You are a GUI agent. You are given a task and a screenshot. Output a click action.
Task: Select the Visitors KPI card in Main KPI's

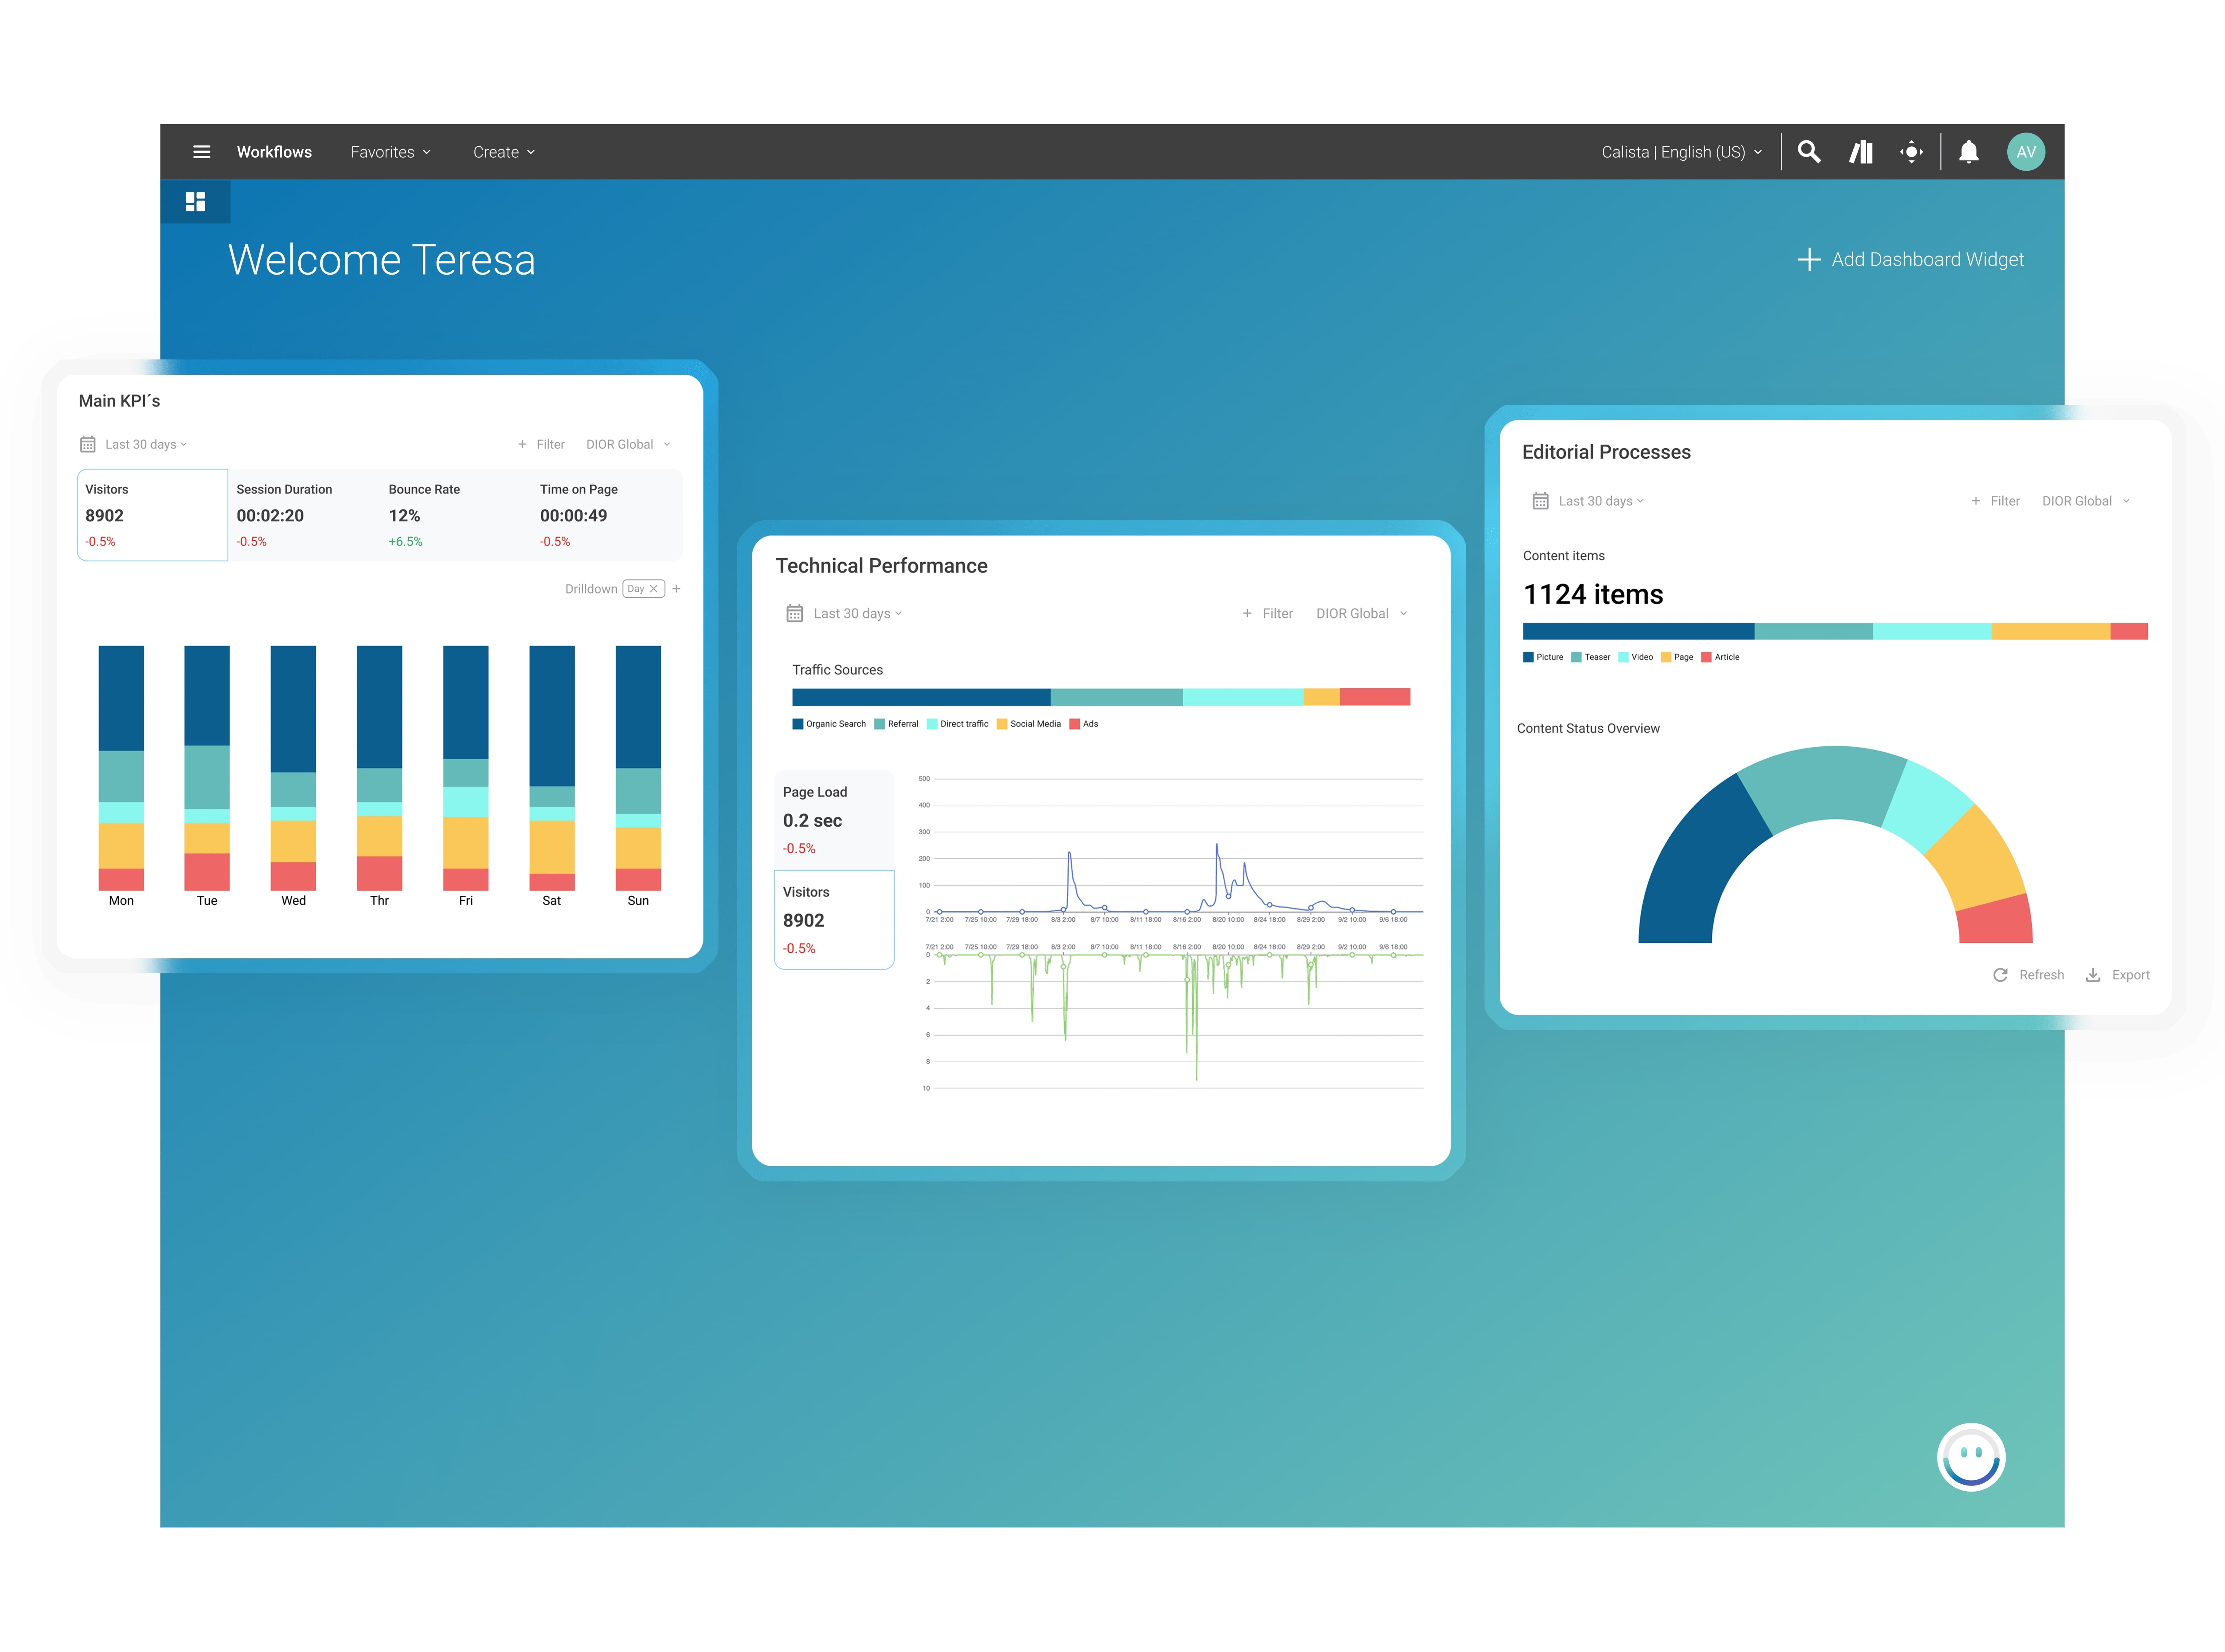[152, 515]
